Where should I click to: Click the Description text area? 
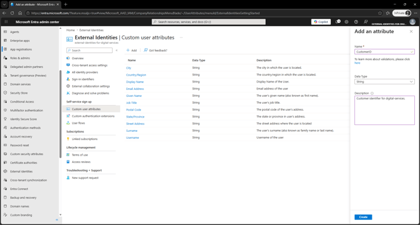pos(384,110)
